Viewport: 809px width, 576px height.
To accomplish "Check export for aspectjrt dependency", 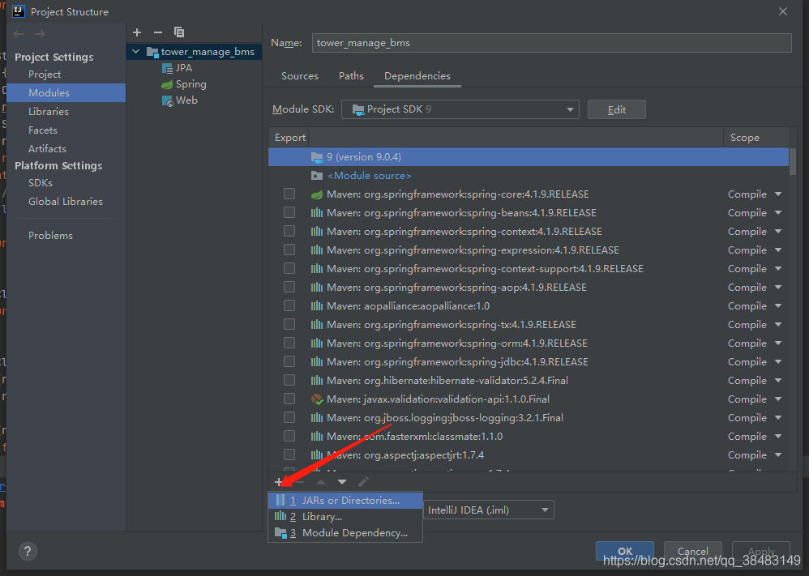I will click(x=289, y=454).
